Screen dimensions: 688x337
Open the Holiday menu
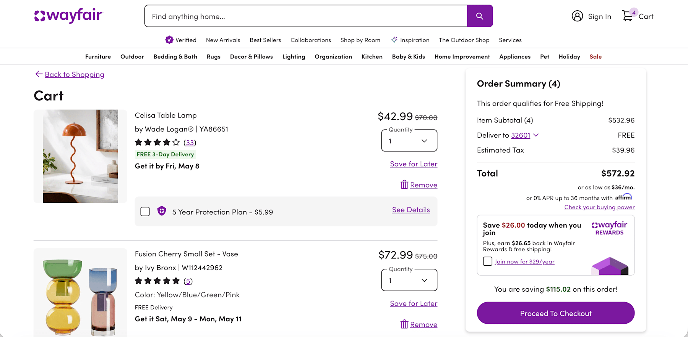click(570, 56)
